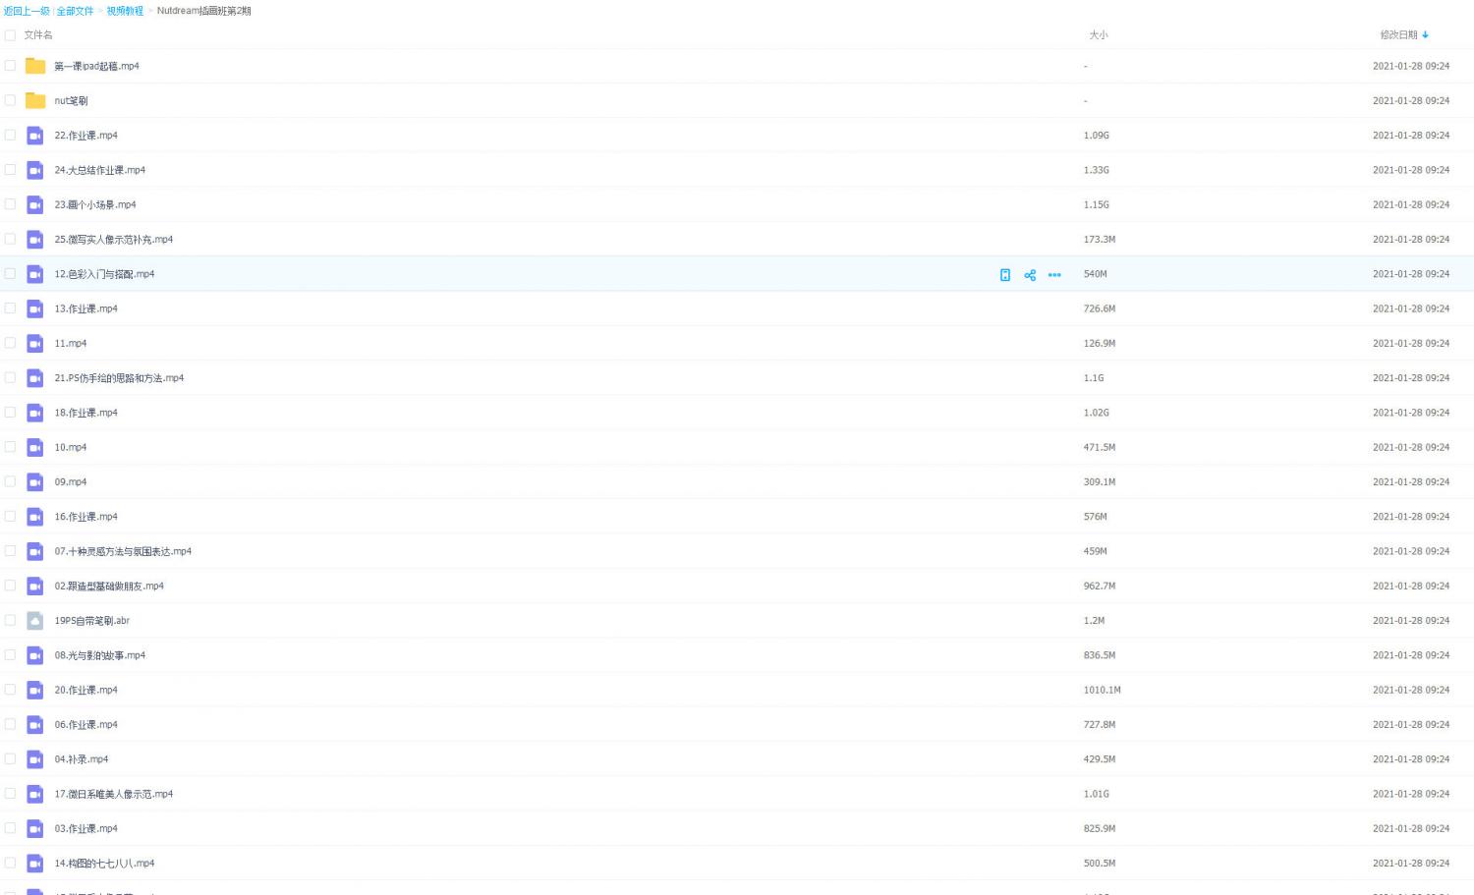Open the file name 25.微写实人像示范补充.mp4
This screenshot has width=1474, height=895.
(114, 240)
